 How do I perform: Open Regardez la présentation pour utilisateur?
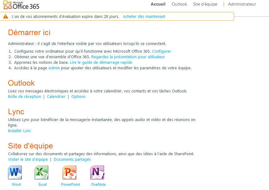(x=128, y=57)
